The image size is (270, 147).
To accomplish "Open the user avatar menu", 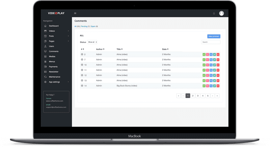I will point(221,13).
